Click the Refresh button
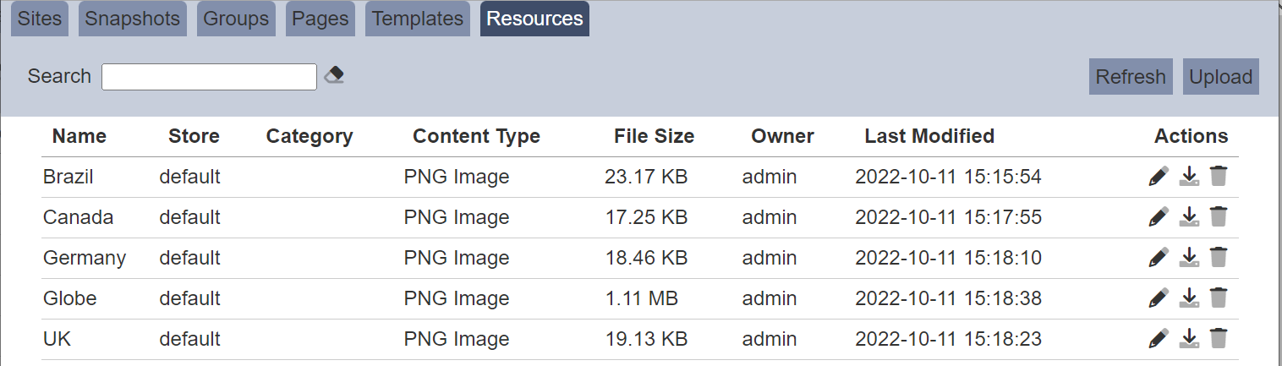 point(1131,77)
